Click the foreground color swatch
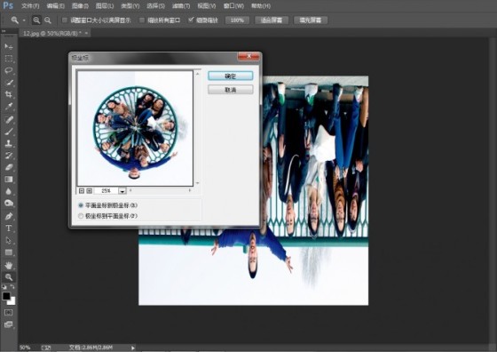497x352 pixels. coord(6,296)
